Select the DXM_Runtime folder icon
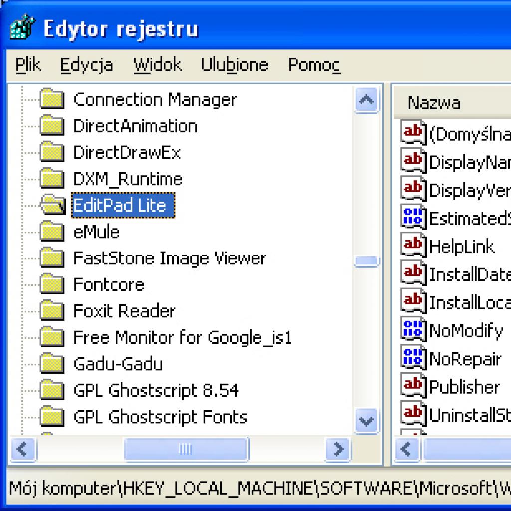 (x=52, y=178)
